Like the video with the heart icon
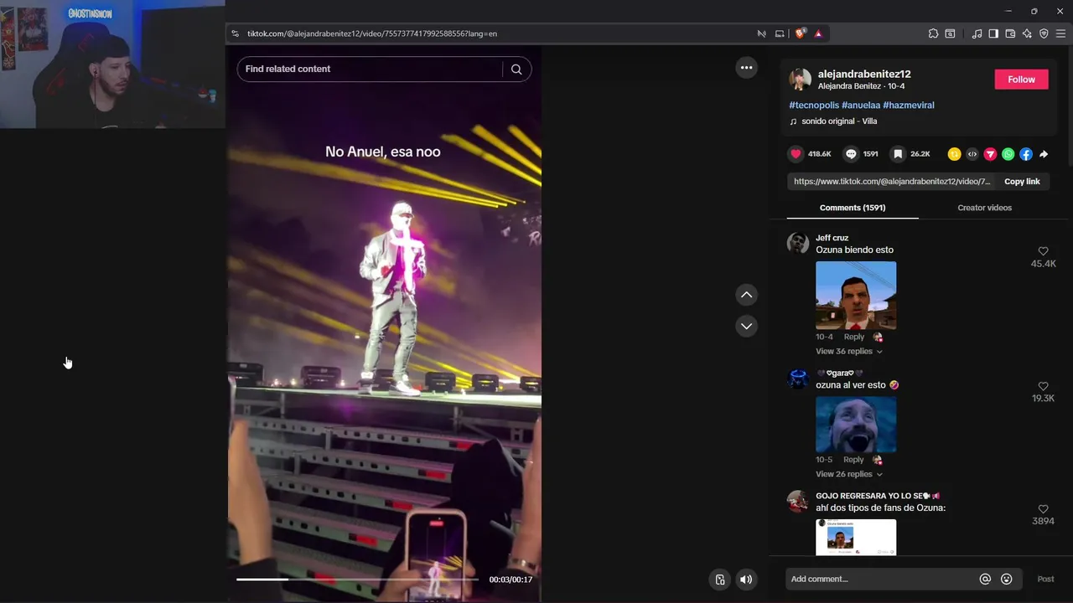 pyautogui.click(x=796, y=154)
